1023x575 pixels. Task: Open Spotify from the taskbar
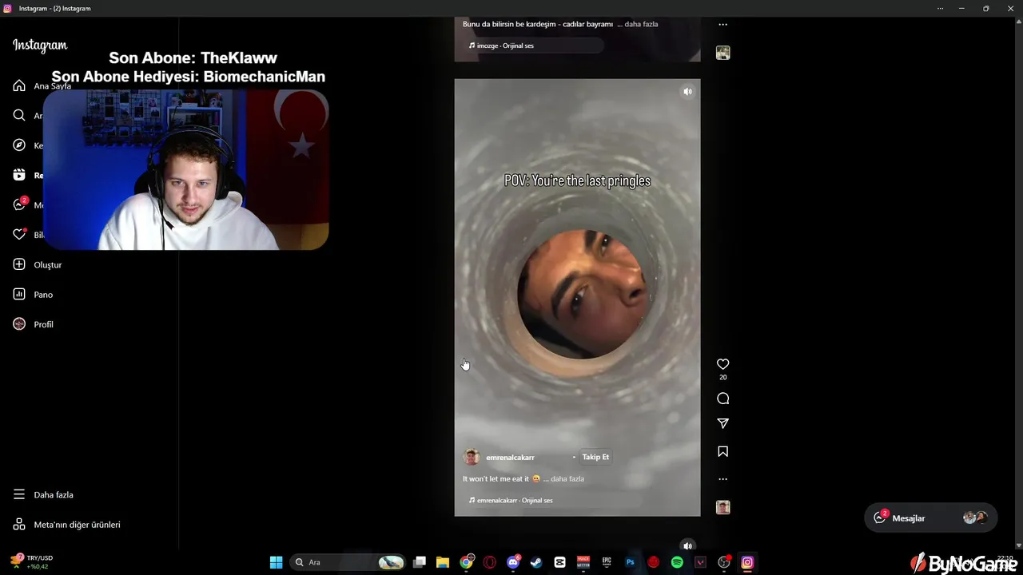[x=677, y=562]
